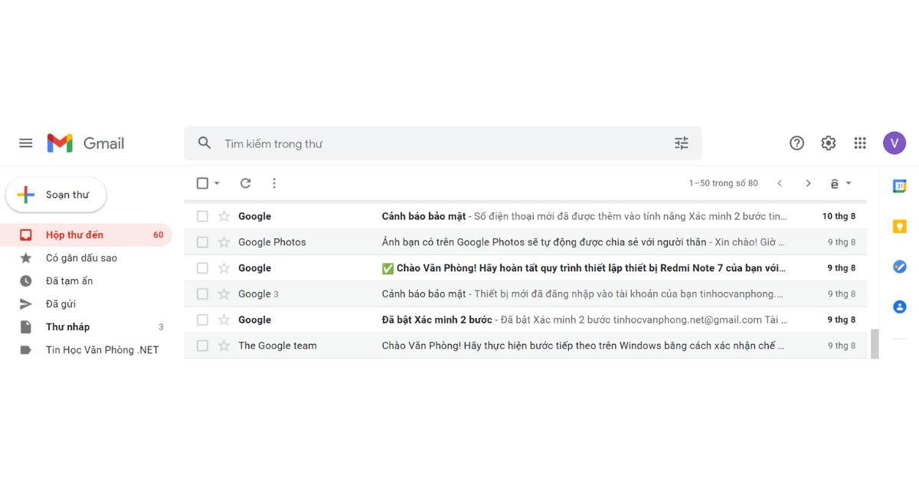Star the Google 3 conversation email
919x479 pixels.
224,294
